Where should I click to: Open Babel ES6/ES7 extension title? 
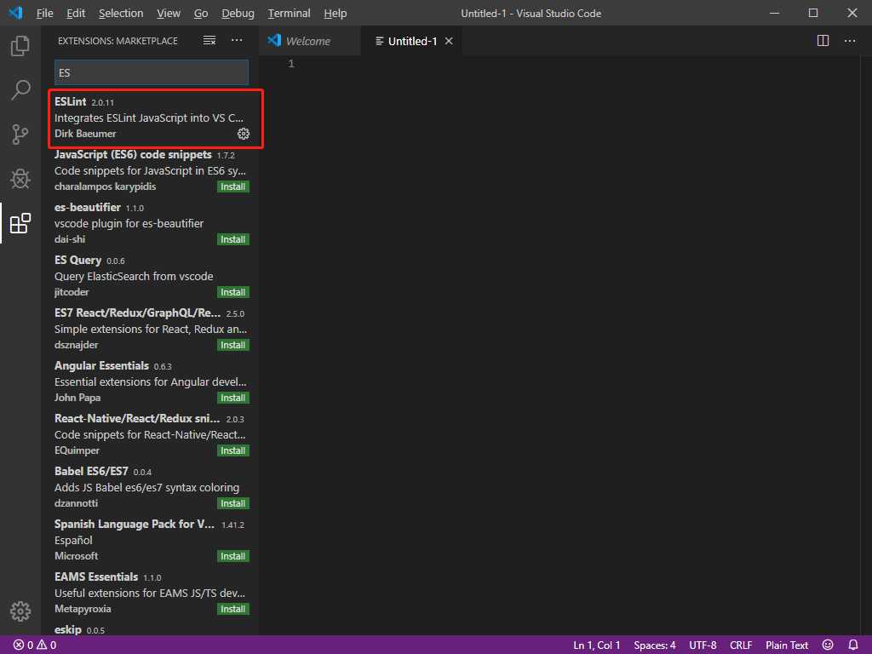91,472
